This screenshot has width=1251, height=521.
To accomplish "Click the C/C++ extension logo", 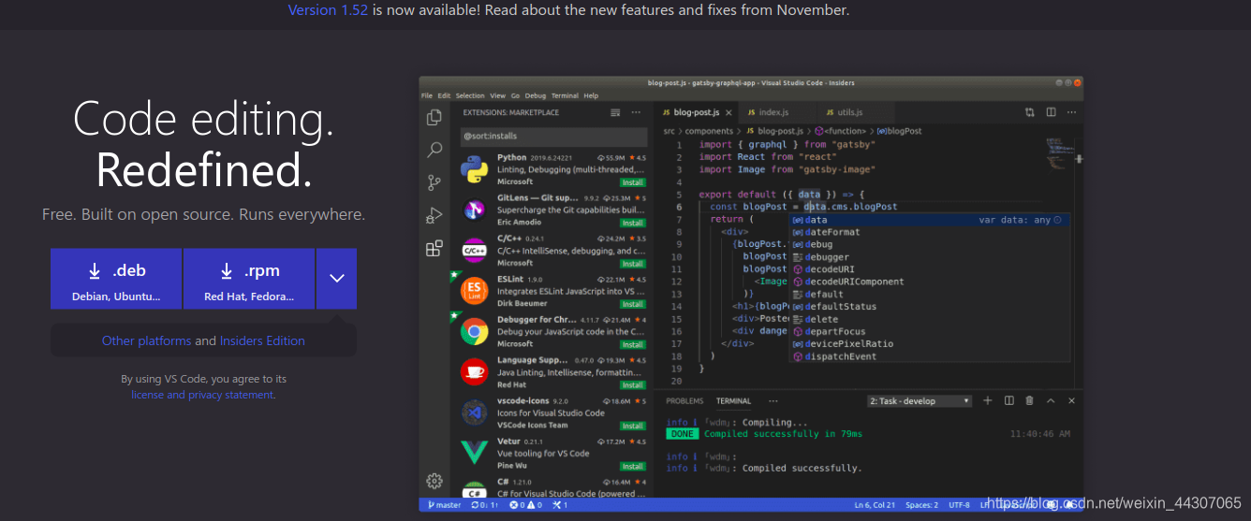I will pos(475,251).
